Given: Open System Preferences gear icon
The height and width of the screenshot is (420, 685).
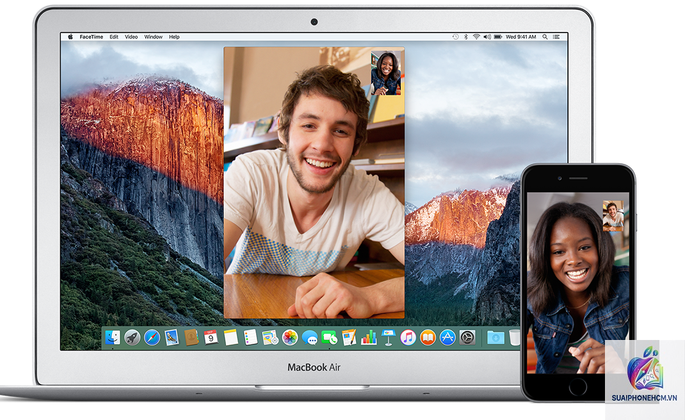Looking at the screenshot, I should click(467, 337).
